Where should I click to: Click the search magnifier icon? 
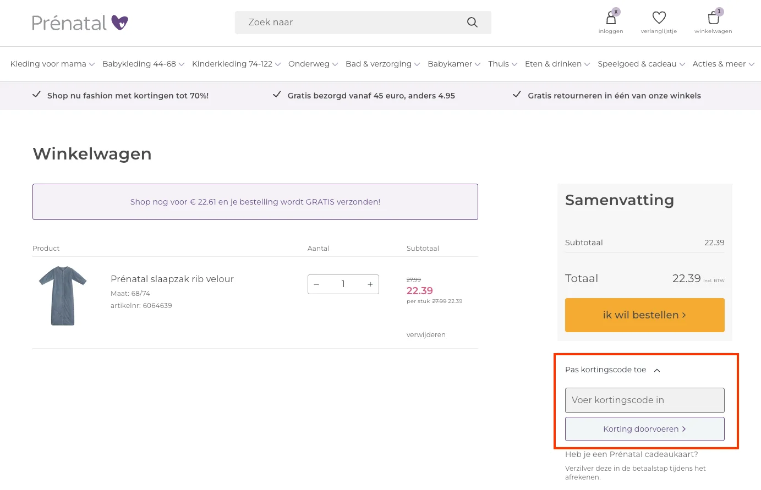[472, 23]
